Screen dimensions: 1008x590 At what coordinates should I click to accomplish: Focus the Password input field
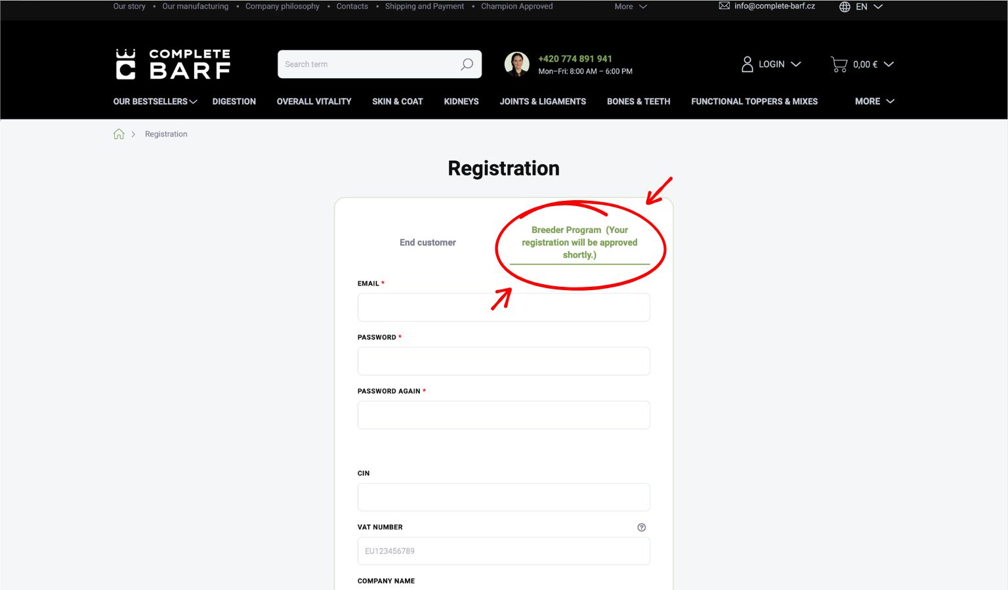[x=504, y=361]
